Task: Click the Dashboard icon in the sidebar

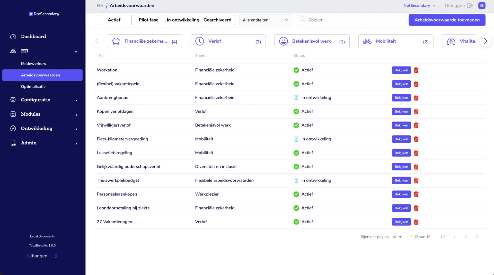Action: 13,36
